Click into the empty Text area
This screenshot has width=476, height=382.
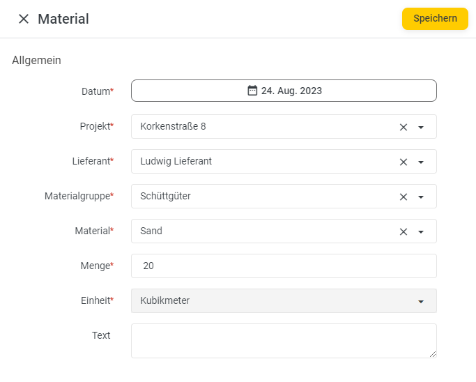[284, 341]
